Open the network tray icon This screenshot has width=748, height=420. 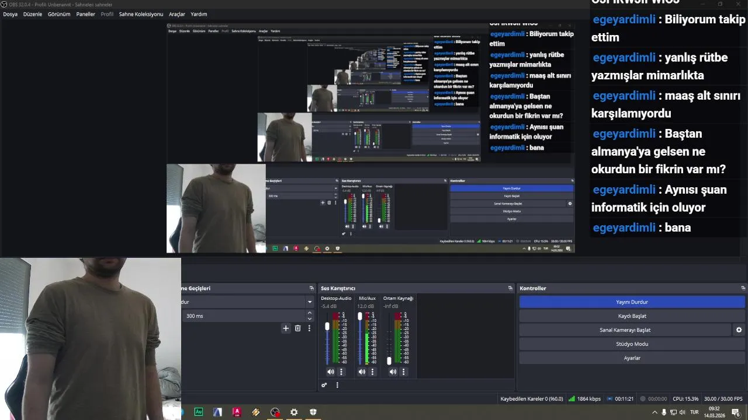pos(674,412)
